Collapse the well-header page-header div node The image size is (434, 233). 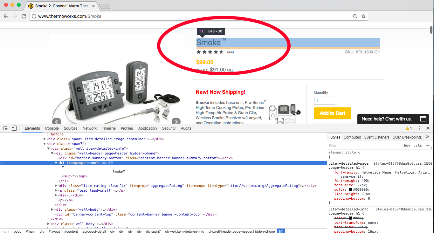click(x=52, y=154)
